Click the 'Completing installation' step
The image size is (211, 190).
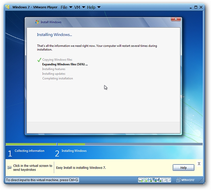tap(58, 79)
